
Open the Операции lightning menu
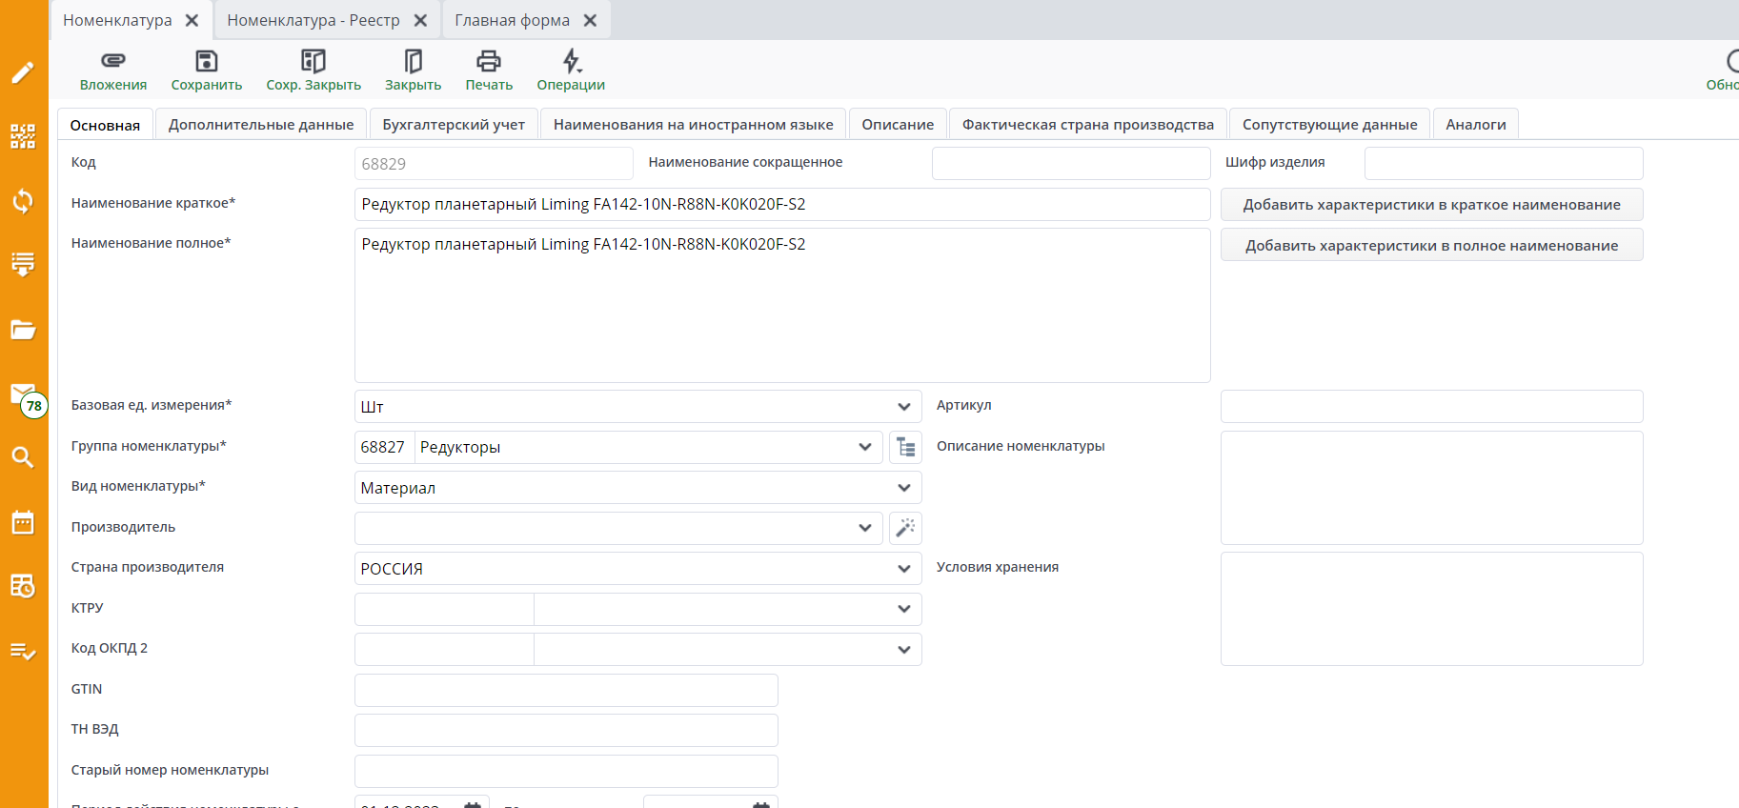click(571, 62)
